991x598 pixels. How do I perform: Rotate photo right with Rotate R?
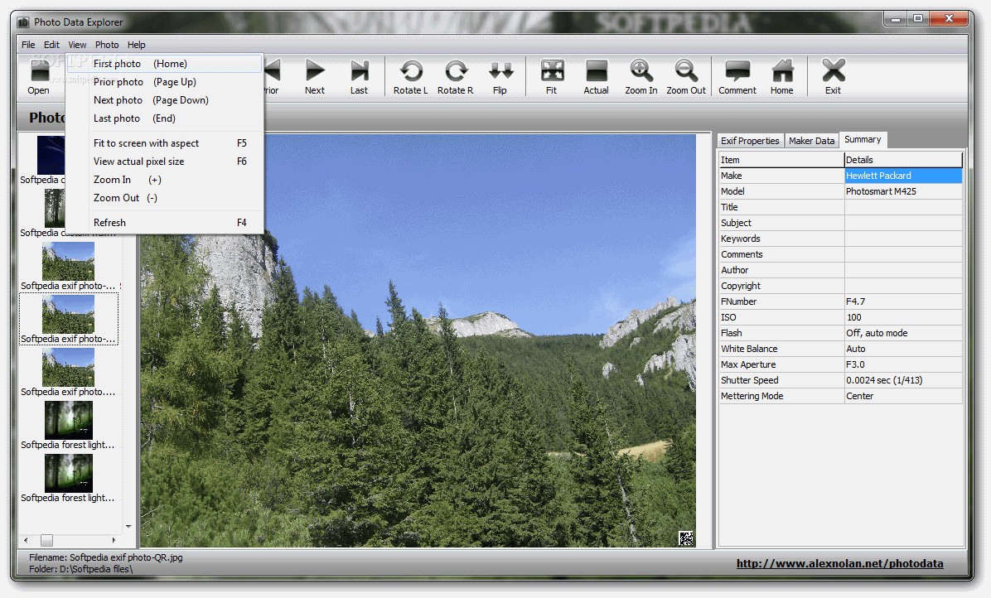point(455,76)
